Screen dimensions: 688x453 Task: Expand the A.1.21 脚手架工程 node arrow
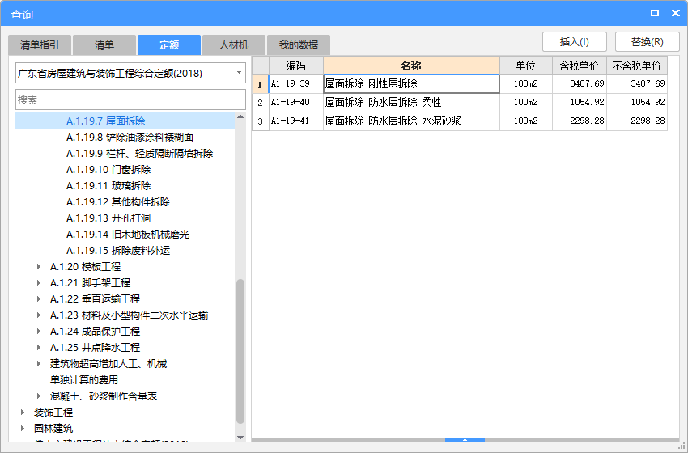pyautogui.click(x=39, y=283)
